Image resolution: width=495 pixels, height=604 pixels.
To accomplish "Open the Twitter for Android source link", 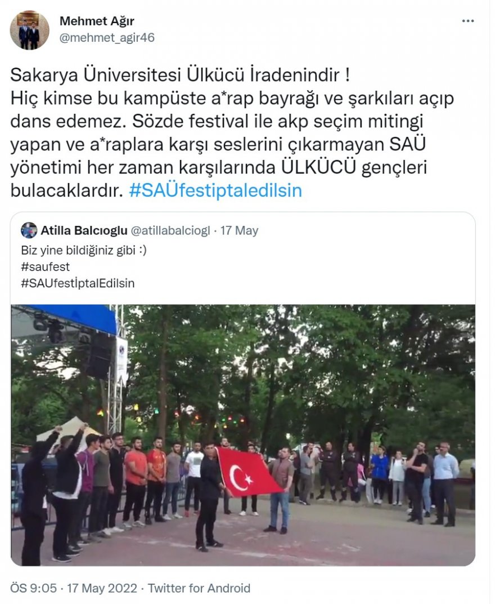I will tap(199, 588).
